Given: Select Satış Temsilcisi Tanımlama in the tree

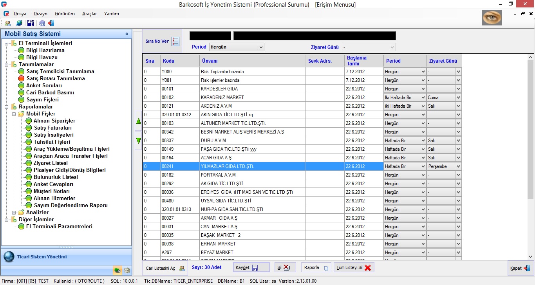Looking at the screenshot, I should (x=60, y=72).
